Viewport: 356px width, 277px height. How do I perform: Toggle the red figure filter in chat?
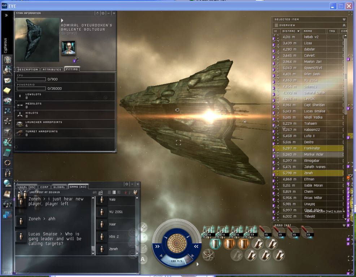coord(126,192)
